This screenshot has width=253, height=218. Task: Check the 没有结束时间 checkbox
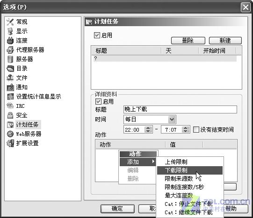pos(196,129)
